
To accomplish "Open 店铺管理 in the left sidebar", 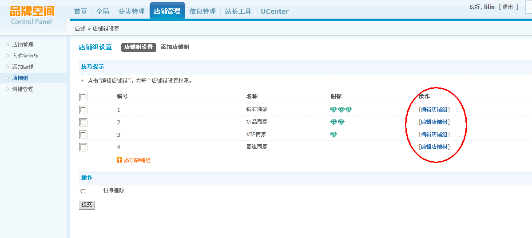I will (x=23, y=45).
